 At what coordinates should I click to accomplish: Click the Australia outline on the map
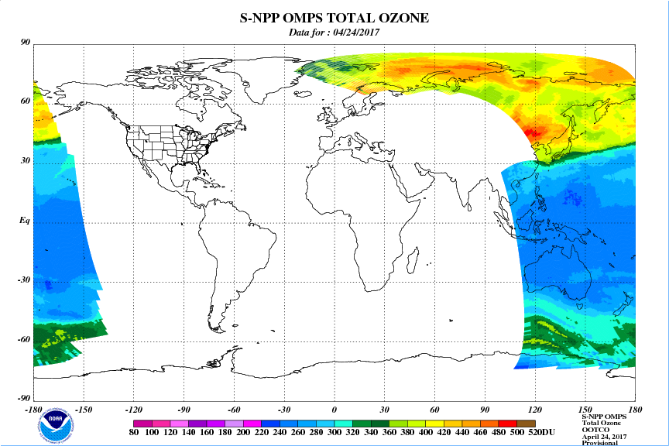557,273
